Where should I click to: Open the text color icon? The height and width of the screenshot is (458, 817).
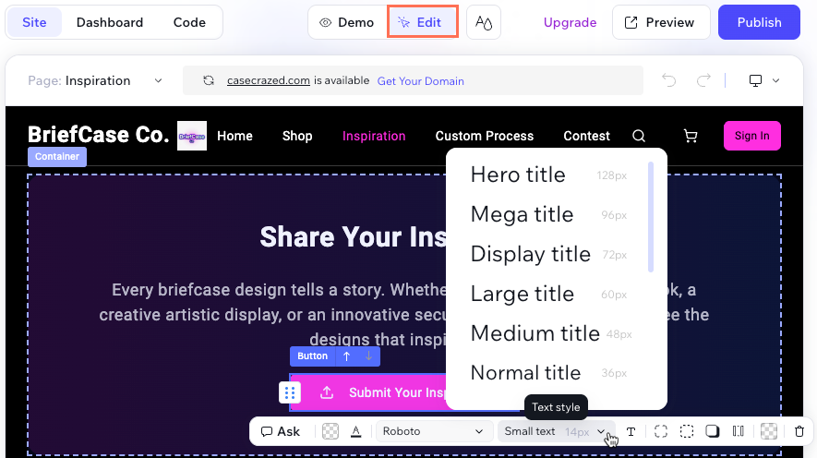tap(355, 431)
